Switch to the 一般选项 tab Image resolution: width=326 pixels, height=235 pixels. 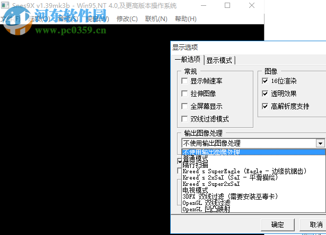click(x=188, y=60)
